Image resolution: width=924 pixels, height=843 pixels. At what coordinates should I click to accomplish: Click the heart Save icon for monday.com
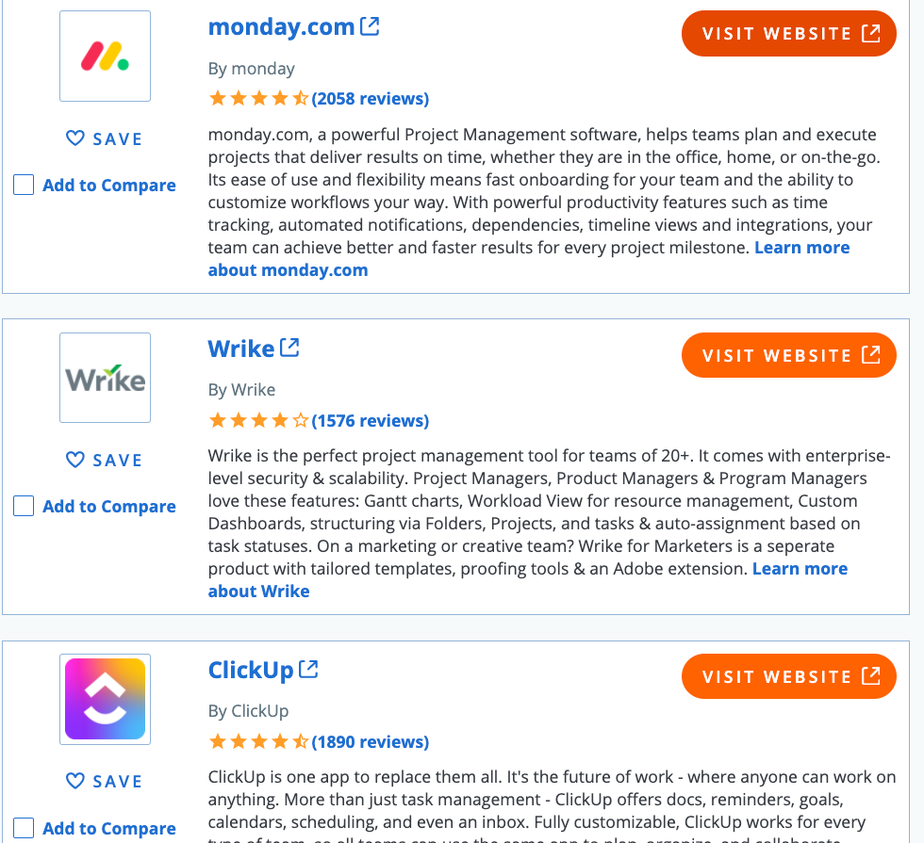pyautogui.click(x=74, y=138)
